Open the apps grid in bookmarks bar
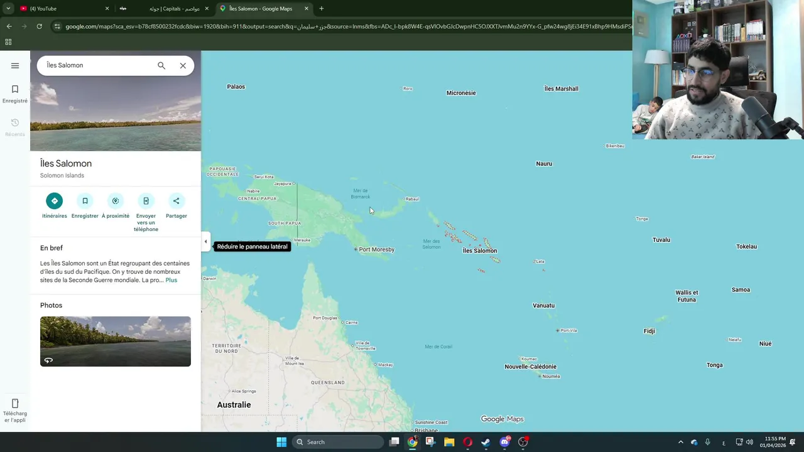The width and height of the screenshot is (804, 452). tap(8, 42)
